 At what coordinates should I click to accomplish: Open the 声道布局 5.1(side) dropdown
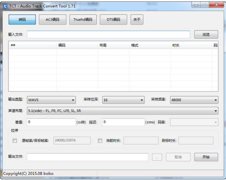pos(123,111)
